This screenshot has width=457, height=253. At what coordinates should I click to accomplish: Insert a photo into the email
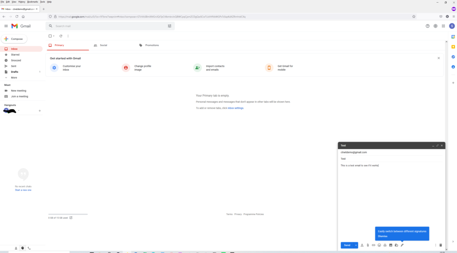[x=391, y=245]
